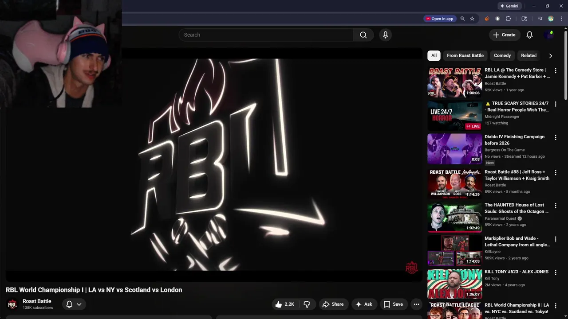Select the All filter chip
Viewport: 568px width, 319px height.
point(434,55)
